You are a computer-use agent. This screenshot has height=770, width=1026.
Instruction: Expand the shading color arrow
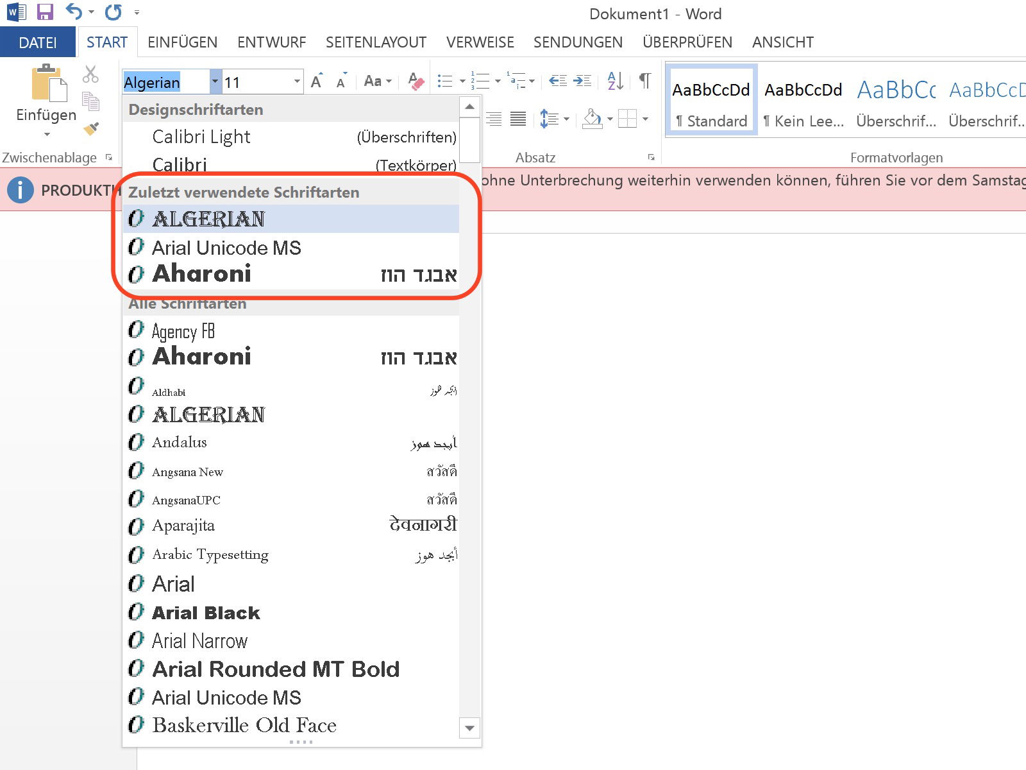pos(610,119)
